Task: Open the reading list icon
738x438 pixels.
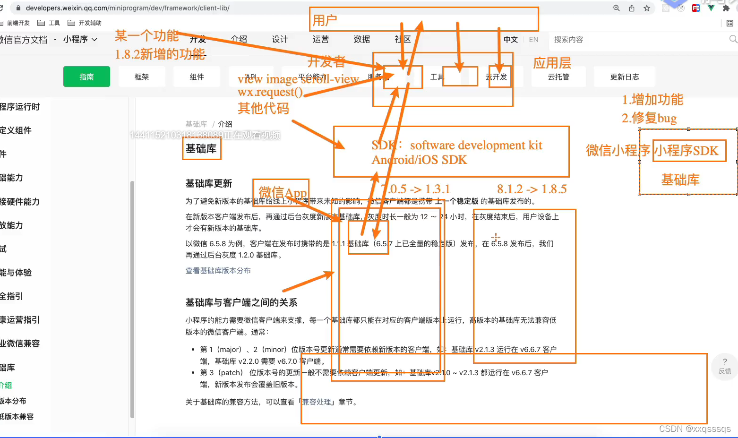Action: coord(730,23)
